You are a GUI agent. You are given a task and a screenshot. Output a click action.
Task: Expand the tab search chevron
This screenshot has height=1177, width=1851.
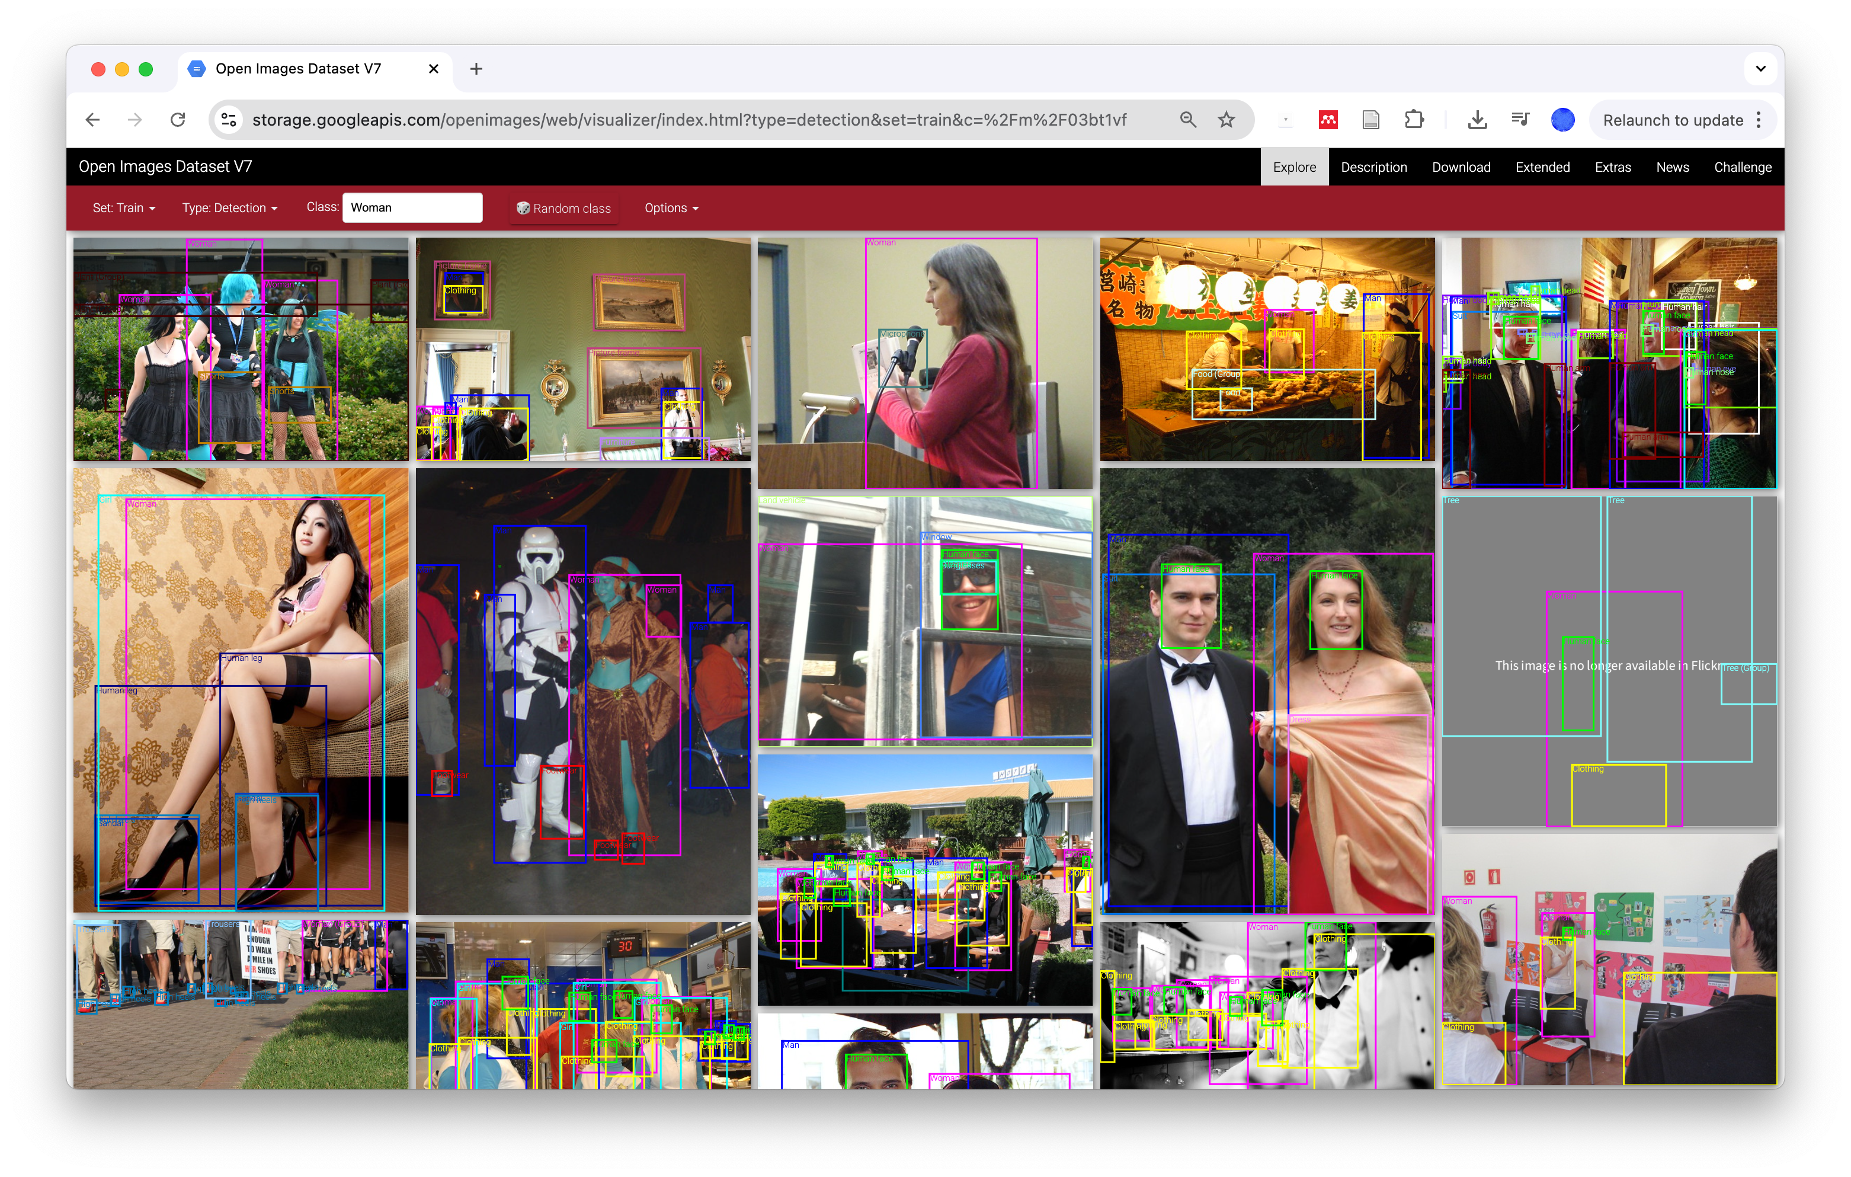click(1760, 68)
